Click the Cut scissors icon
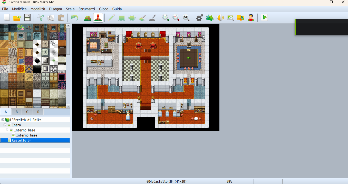This screenshot has height=184, width=348. click(40, 18)
